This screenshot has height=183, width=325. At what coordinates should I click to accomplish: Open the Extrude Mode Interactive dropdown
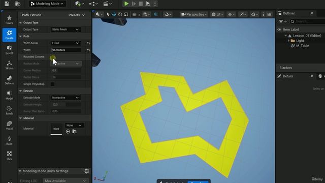coord(66,98)
